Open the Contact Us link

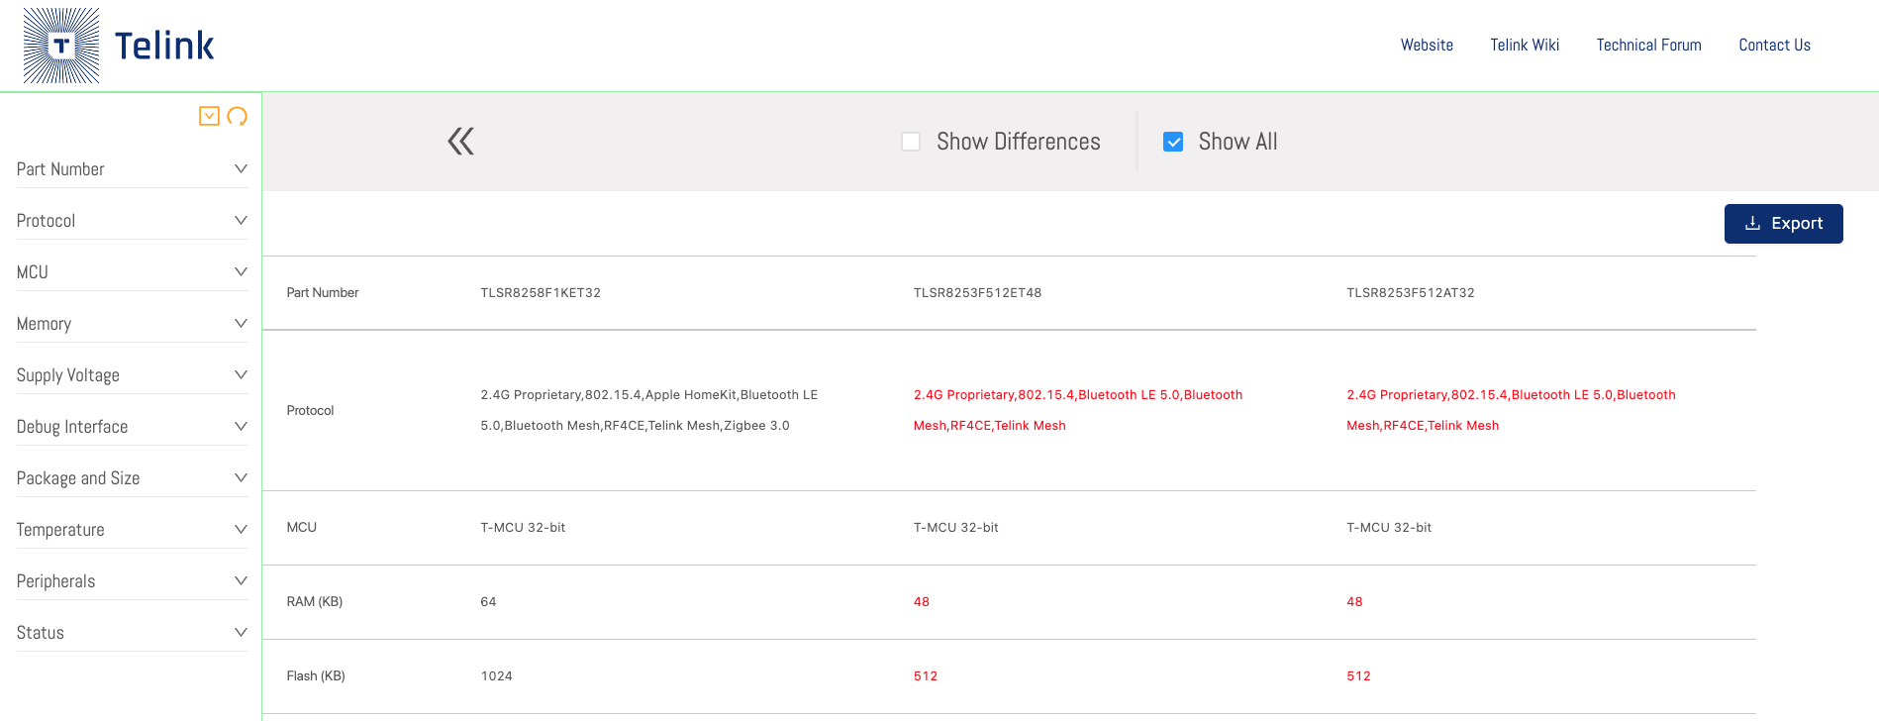pos(1774,45)
